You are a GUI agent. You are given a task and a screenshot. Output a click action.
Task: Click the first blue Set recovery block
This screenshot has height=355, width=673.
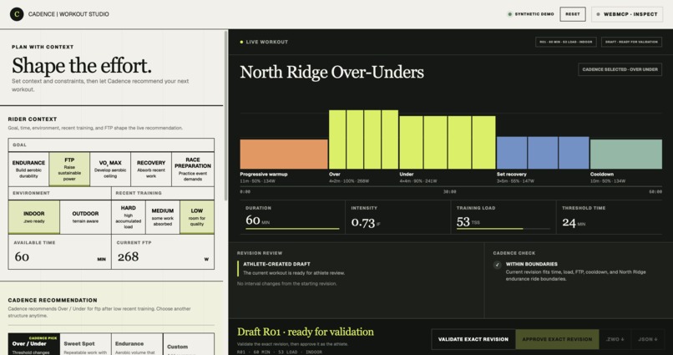tap(512, 153)
